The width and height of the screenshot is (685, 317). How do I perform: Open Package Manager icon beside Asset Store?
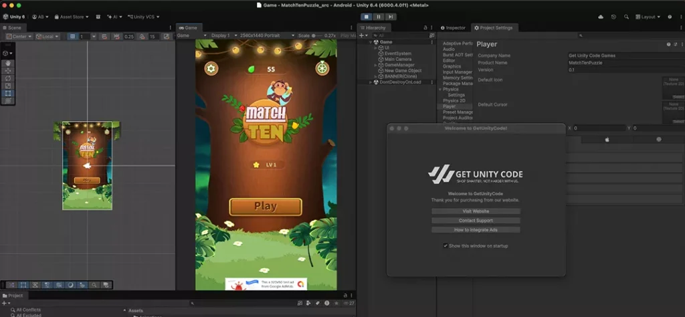98,17
